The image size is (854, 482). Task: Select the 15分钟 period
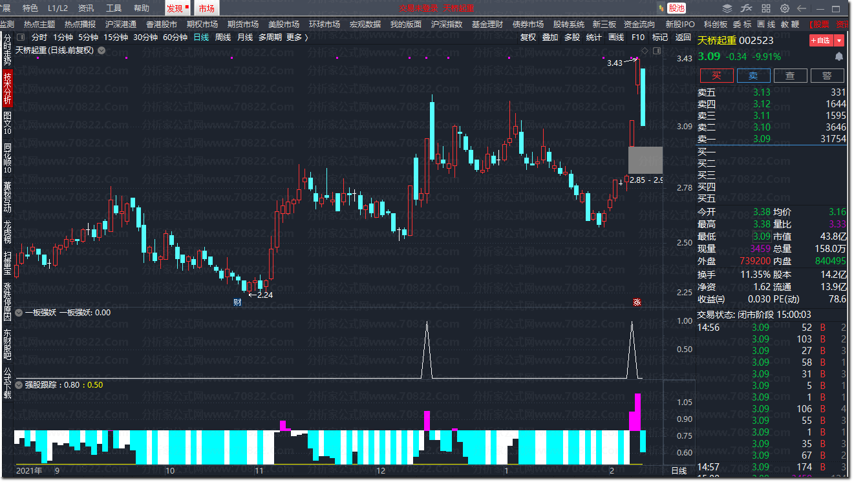(116, 37)
